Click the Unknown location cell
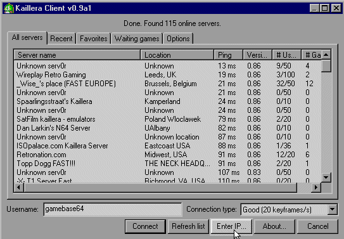The image size is (344, 239). tap(172, 137)
